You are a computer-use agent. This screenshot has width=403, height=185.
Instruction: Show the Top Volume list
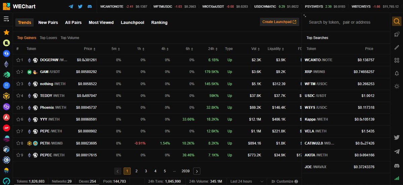tap(70, 38)
